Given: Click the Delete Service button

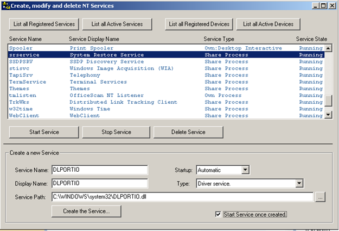Looking at the screenshot, I should pyautogui.click(x=188, y=132).
